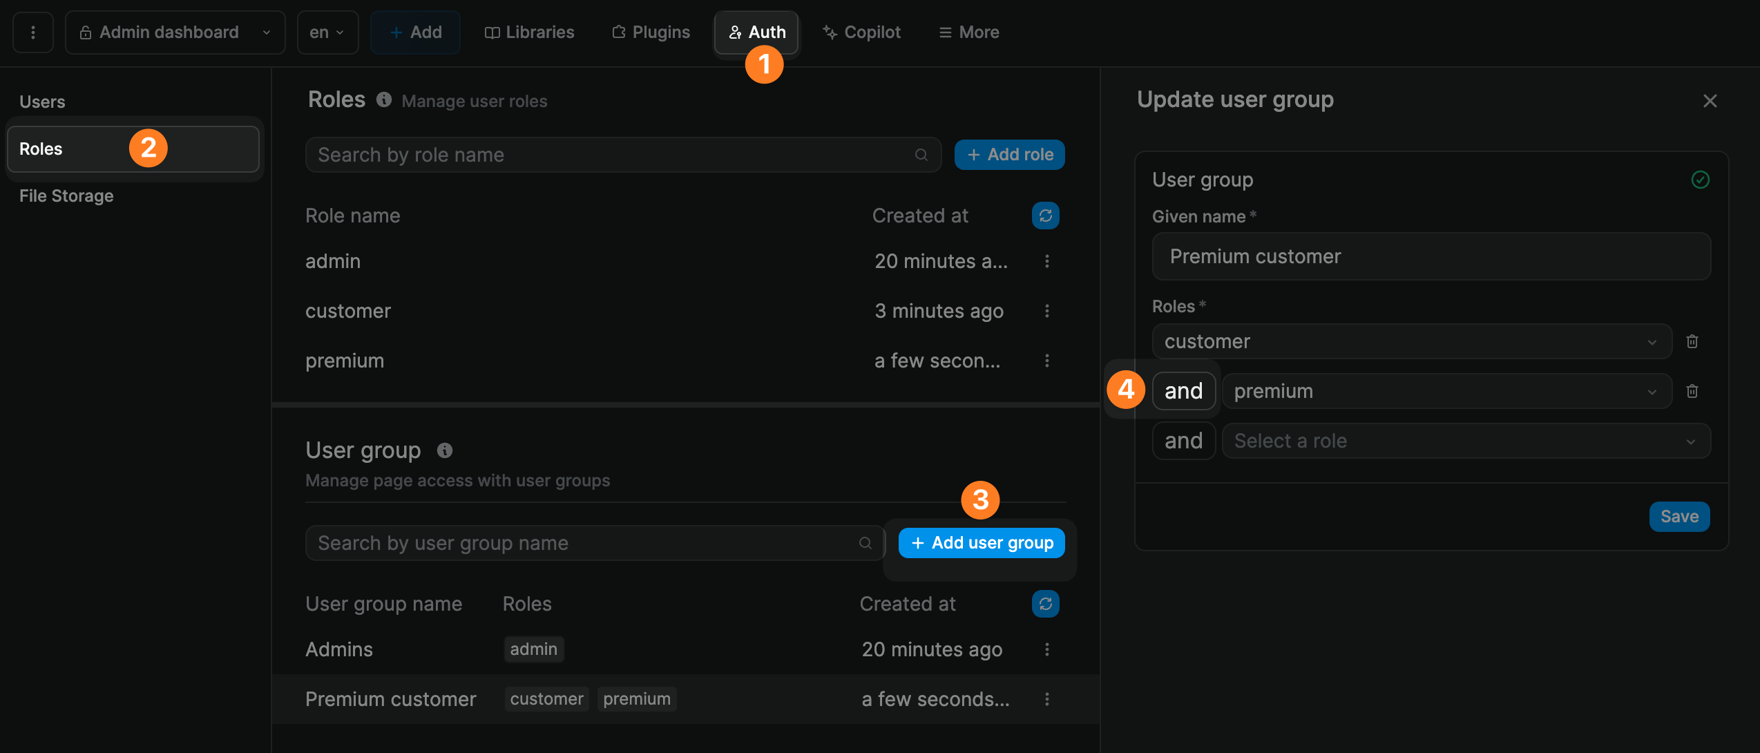Open the vertical three-dot menu top left
The height and width of the screenshot is (753, 1760).
(x=32, y=32)
